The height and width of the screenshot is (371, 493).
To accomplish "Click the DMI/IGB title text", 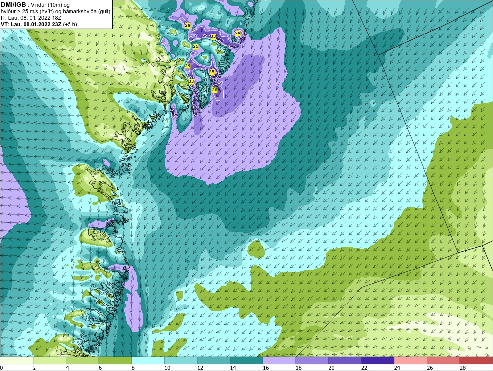I will [13, 5].
